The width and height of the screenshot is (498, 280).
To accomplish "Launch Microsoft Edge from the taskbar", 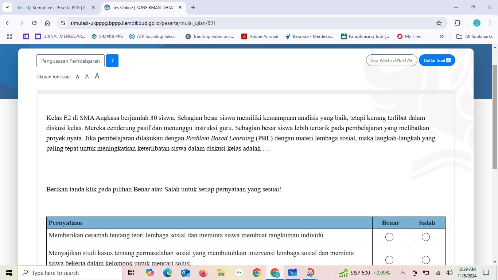I will [168, 273].
